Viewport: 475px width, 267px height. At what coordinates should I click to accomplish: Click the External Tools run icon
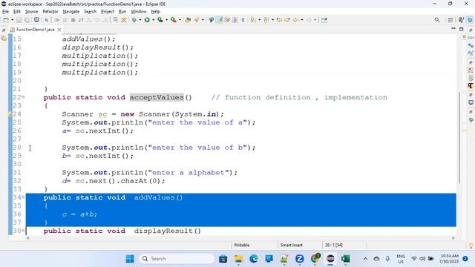173,20
